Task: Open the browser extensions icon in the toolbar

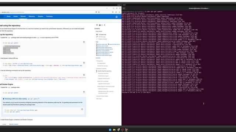Action: click(x=116, y=12)
